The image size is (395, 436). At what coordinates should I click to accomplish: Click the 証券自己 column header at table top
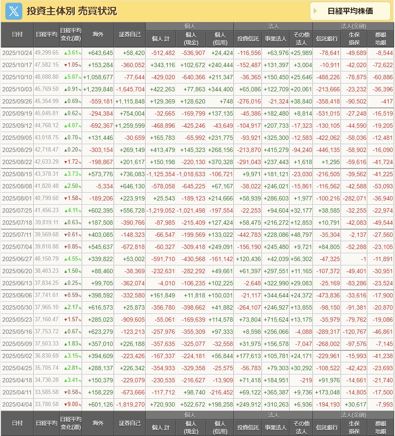(x=130, y=35)
